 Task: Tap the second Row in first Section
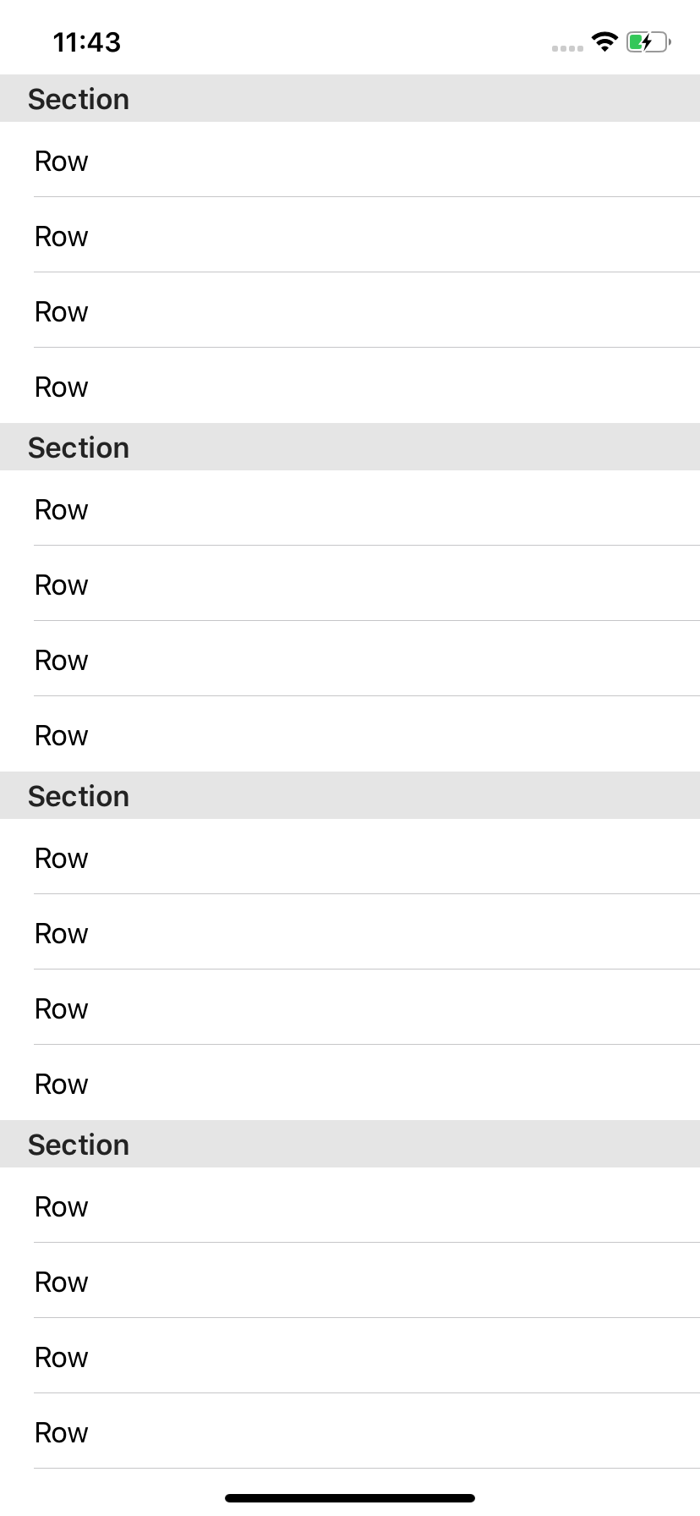[x=350, y=235]
